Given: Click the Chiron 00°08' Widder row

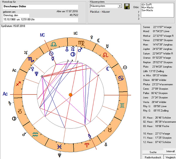Looking at the screenshot, I should click(155, 80).
